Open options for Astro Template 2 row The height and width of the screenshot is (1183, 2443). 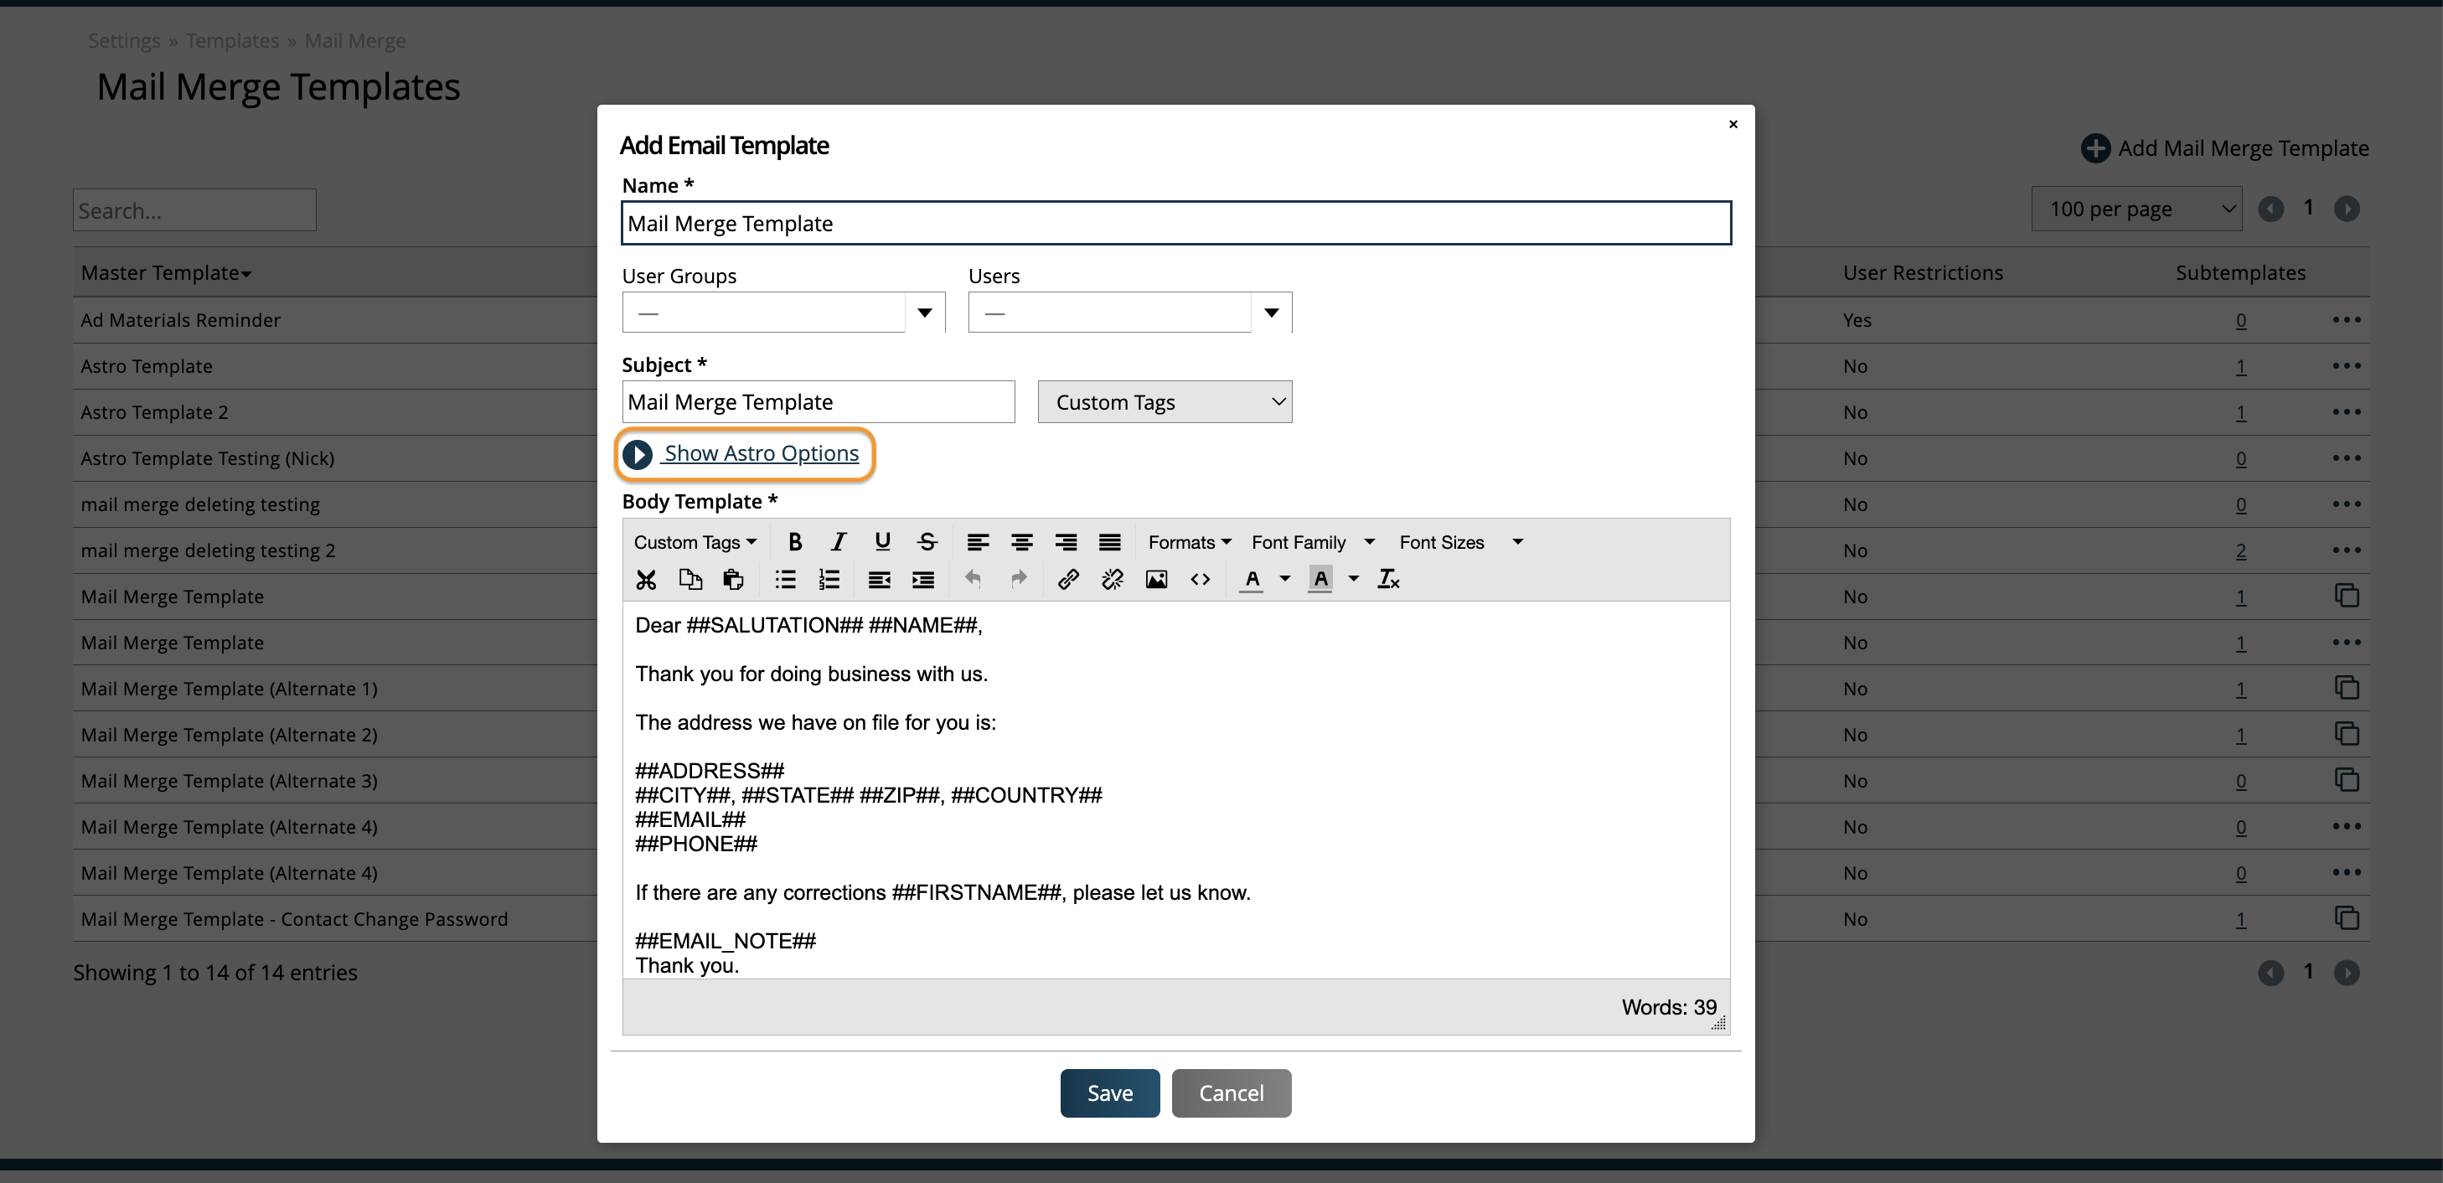2347,411
